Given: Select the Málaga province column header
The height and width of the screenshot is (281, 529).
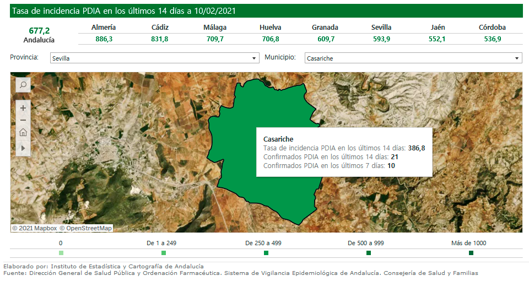Looking at the screenshot, I should click(214, 28).
